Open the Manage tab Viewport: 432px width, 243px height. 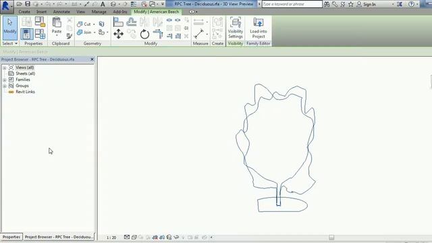click(99, 12)
